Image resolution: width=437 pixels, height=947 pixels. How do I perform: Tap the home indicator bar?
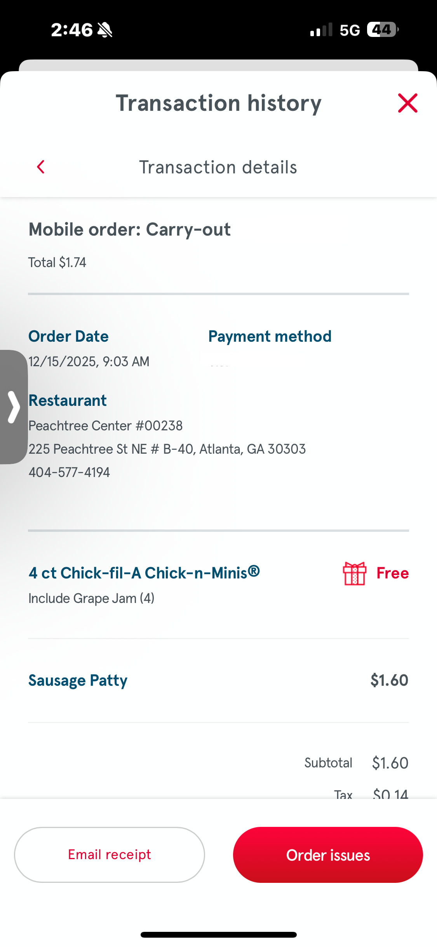[x=218, y=935]
